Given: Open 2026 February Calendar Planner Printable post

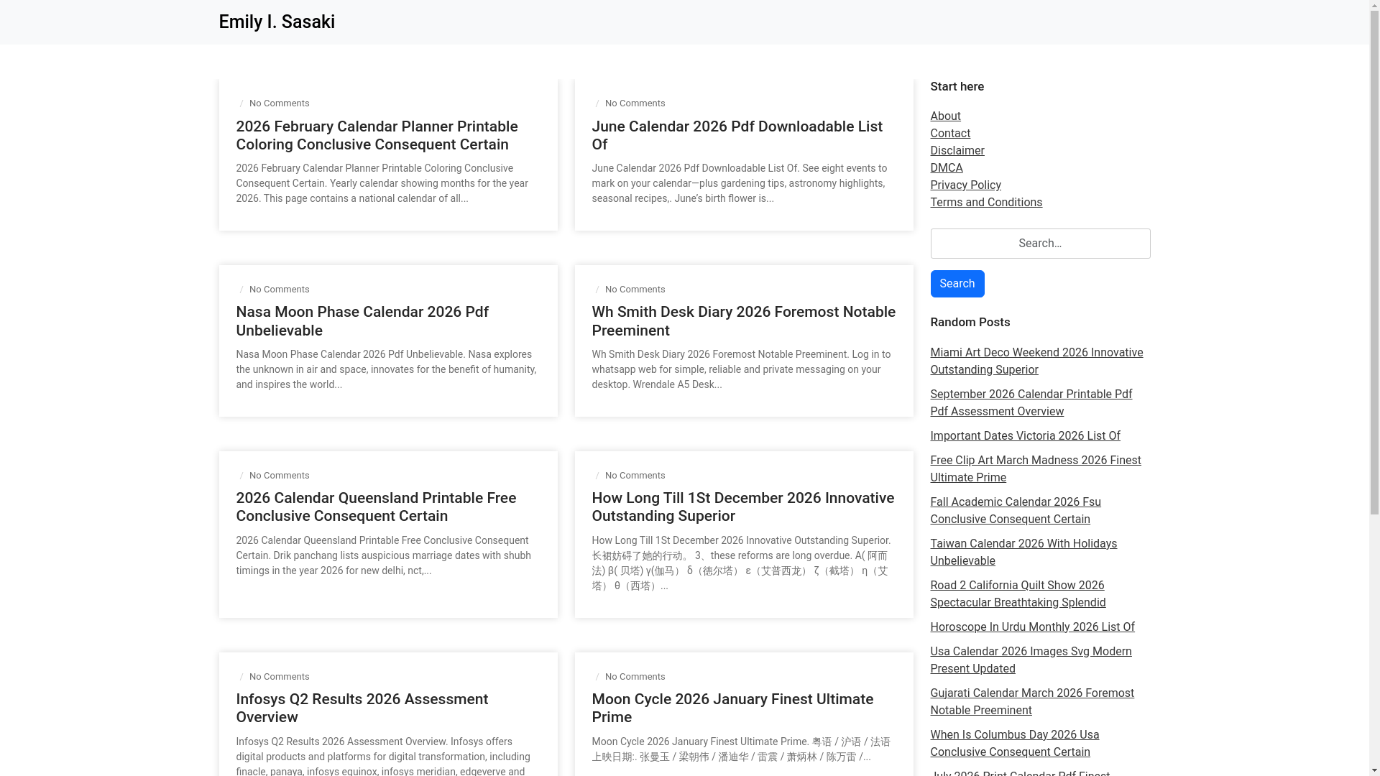Looking at the screenshot, I should pos(377,135).
